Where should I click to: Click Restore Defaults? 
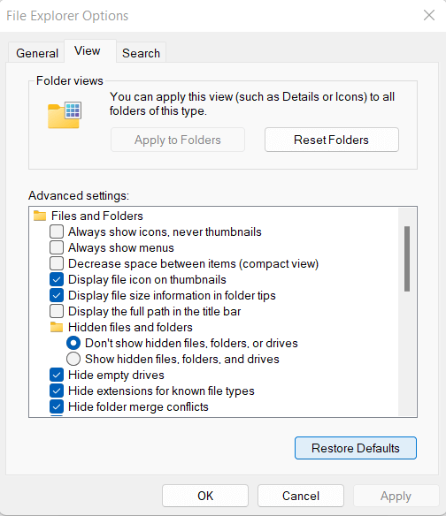[356, 448]
